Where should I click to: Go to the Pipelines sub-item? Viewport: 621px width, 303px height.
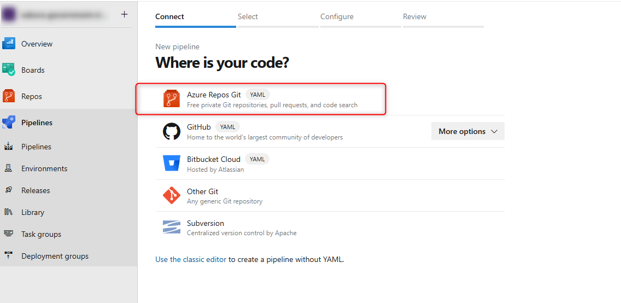click(x=68, y=147)
